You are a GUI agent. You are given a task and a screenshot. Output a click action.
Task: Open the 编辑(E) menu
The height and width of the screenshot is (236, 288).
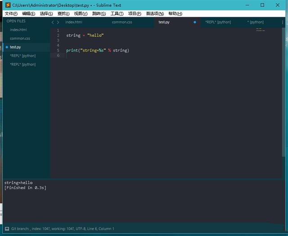(x=28, y=14)
